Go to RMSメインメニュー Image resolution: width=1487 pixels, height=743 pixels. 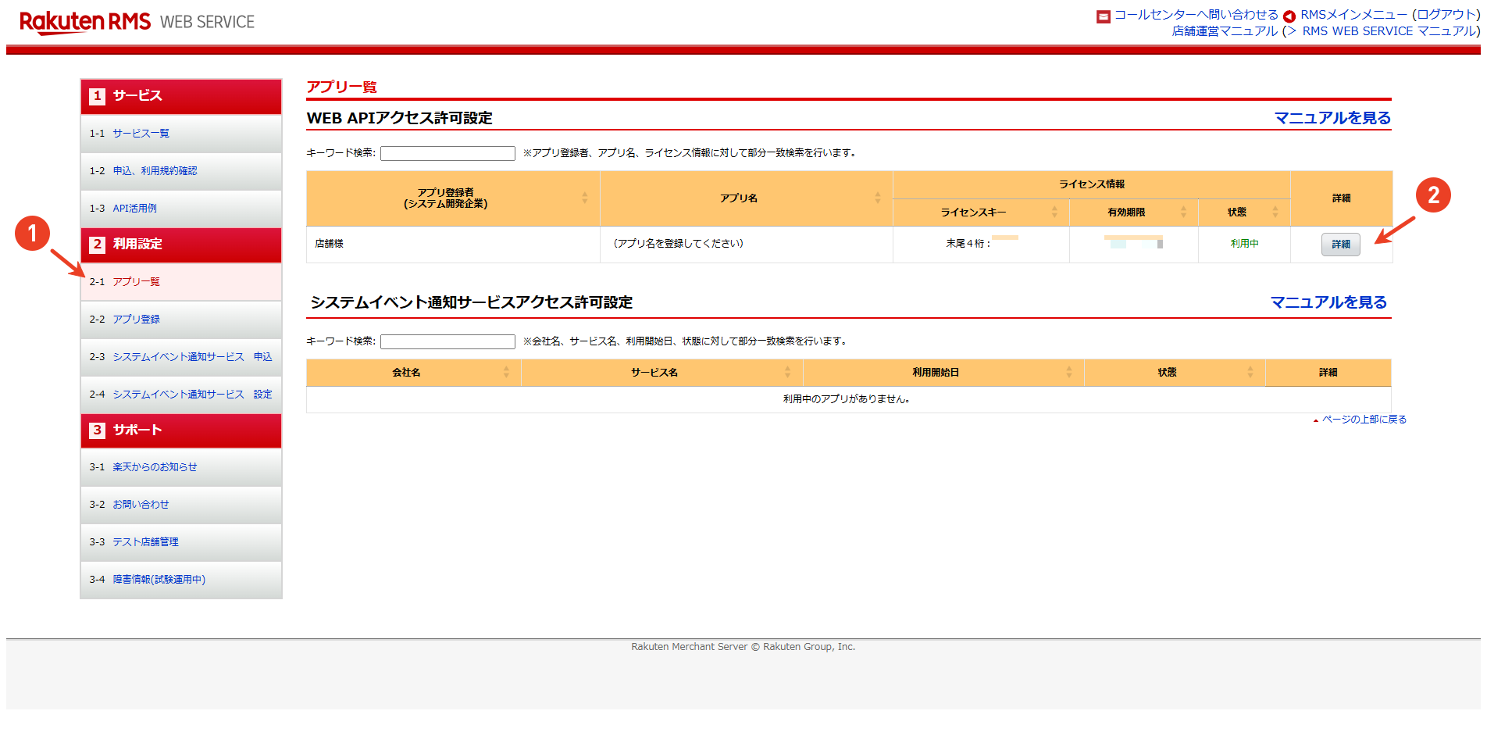pyautogui.click(x=1353, y=15)
